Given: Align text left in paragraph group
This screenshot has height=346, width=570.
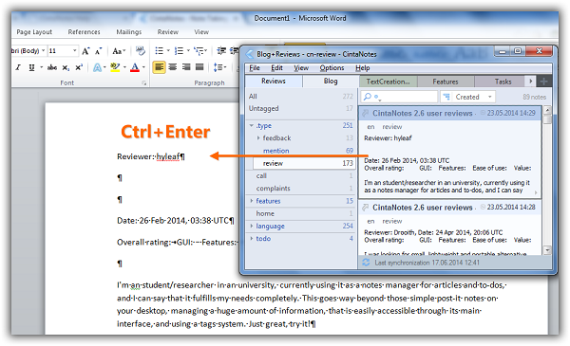Looking at the screenshot, I should click(x=159, y=67).
